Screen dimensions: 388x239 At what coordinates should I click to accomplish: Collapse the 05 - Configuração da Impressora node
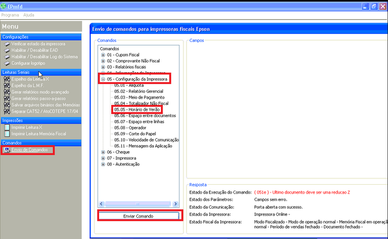coord(103,79)
